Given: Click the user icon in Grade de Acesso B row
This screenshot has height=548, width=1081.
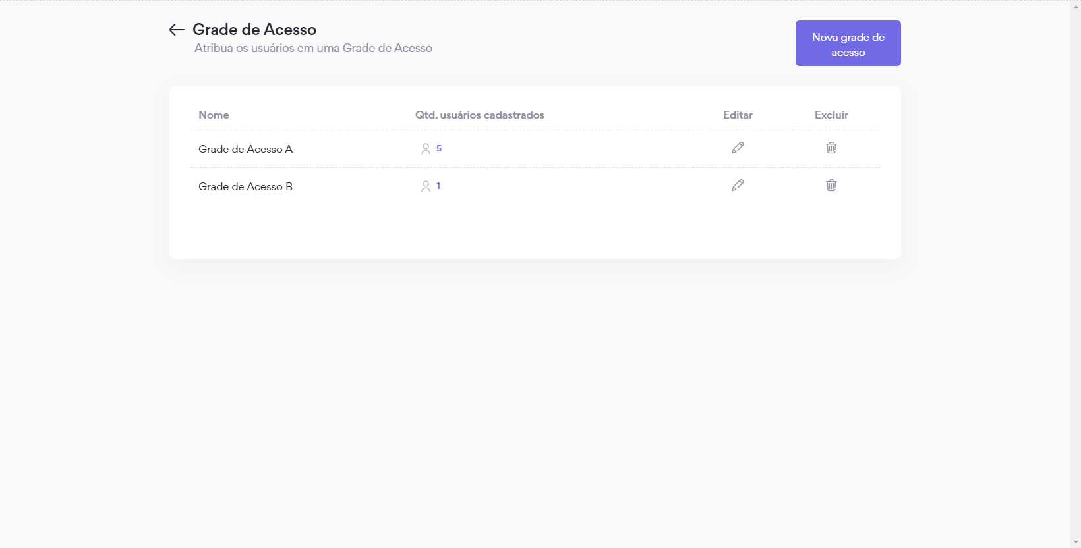Looking at the screenshot, I should pos(426,186).
